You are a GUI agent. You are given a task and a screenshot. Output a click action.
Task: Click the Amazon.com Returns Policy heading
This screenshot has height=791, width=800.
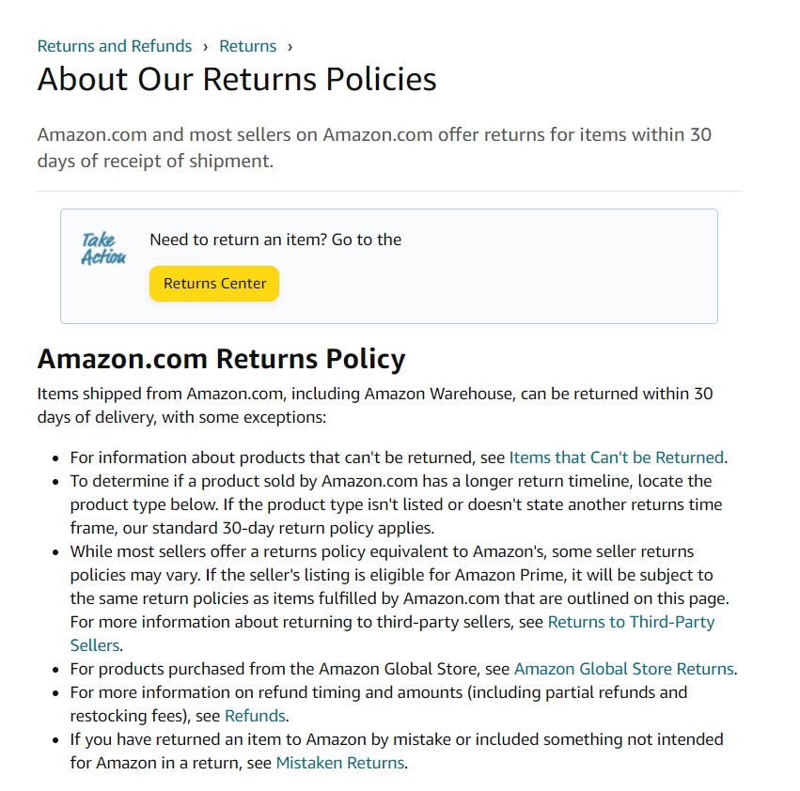pos(221,359)
